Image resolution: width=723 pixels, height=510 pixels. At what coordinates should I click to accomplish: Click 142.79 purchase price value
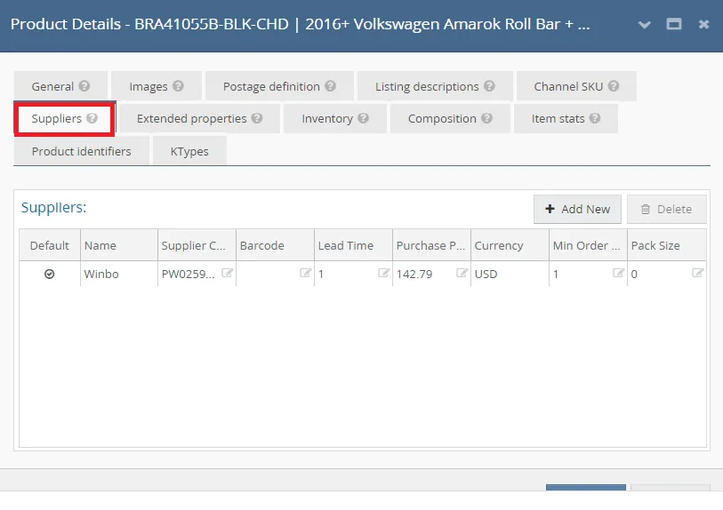(414, 275)
